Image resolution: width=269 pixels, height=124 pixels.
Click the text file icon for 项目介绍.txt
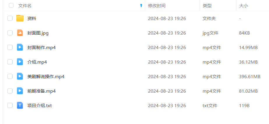click(20, 105)
